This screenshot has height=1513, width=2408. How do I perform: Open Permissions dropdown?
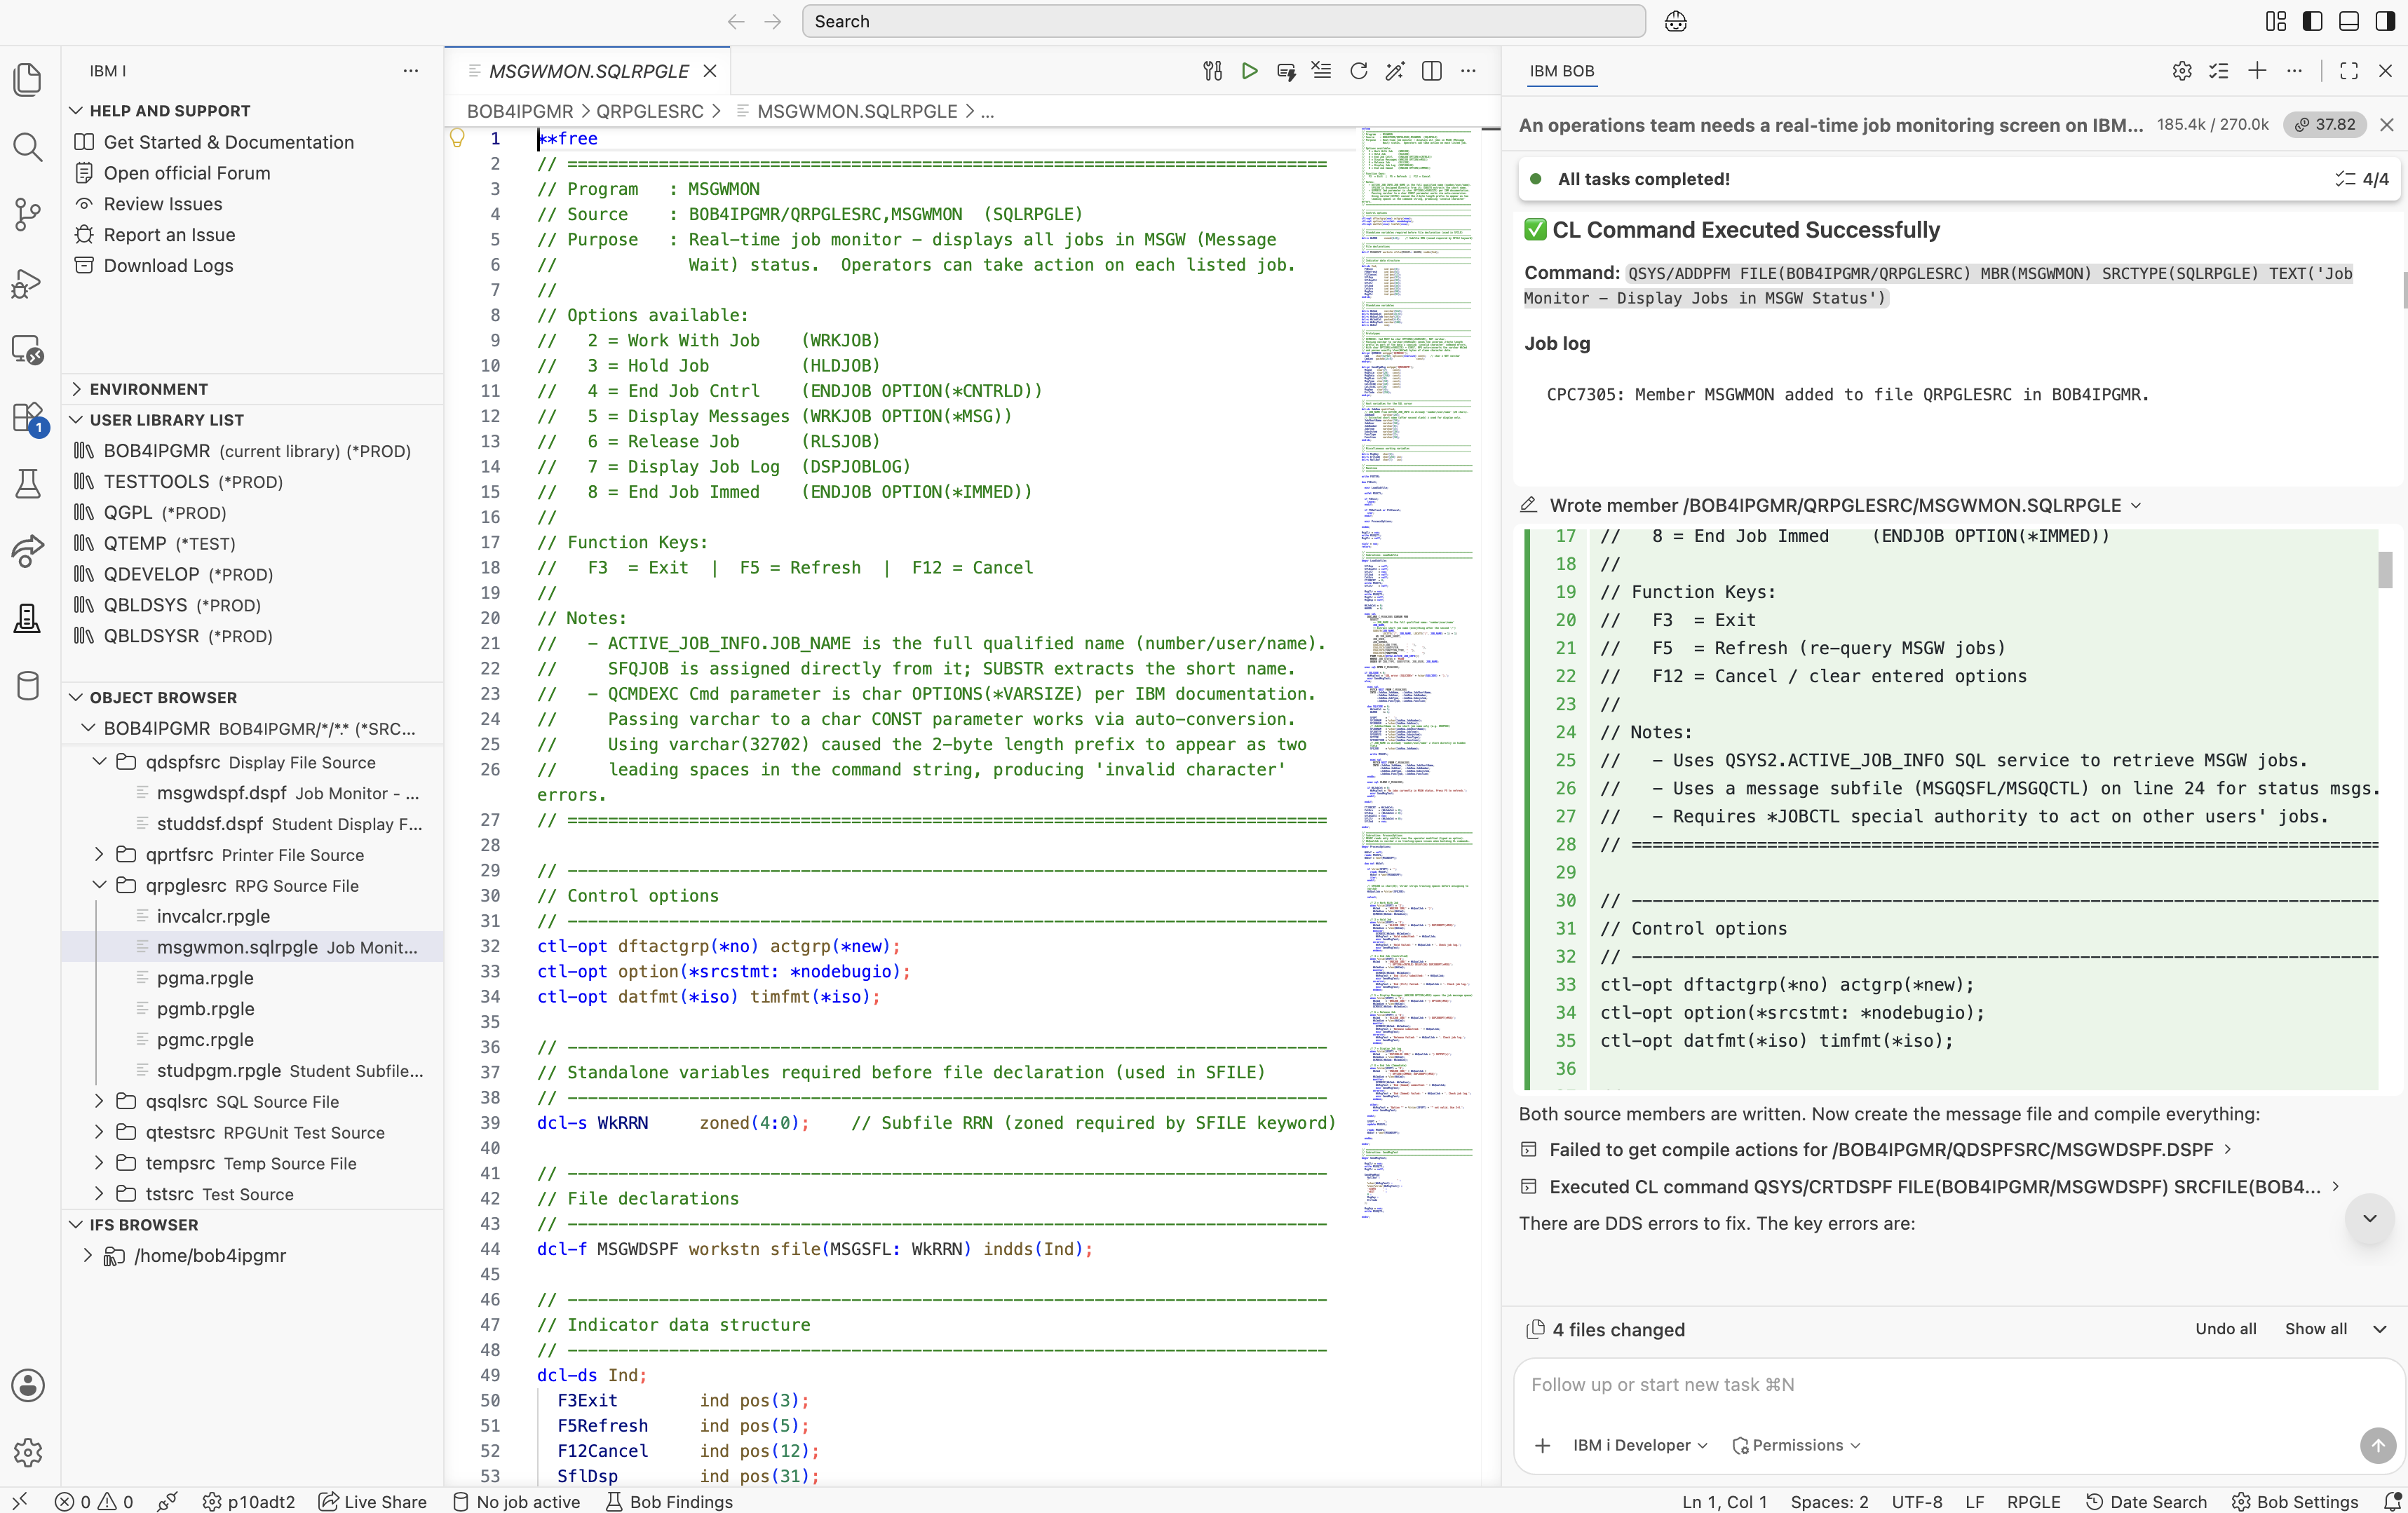[x=1796, y=1445]
